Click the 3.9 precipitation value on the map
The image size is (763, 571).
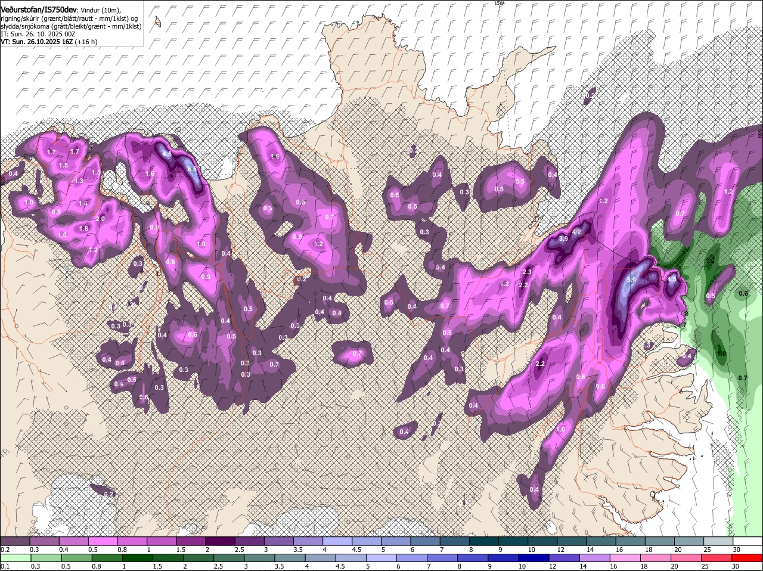563,238
